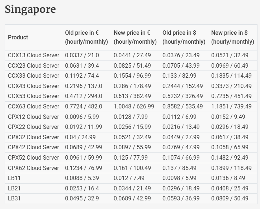The height and width of the screenshot is (209, 260).
Task: Click the 1.0048 / 626.99 price cell
Action: coord(134,106)
